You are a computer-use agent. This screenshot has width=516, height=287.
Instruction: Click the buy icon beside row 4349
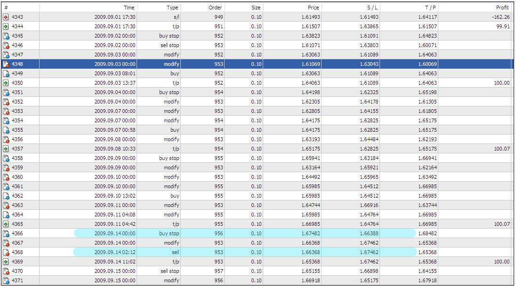point(6,74)
